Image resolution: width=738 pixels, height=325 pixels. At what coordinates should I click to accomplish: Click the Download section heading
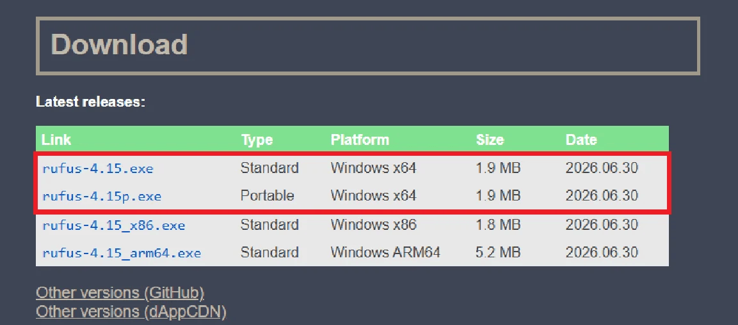[119, 45]
